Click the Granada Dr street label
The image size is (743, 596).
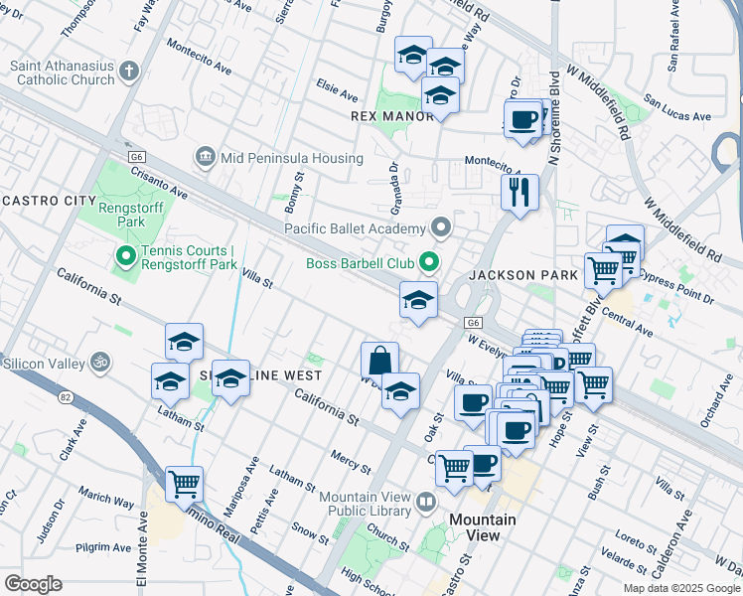(x=395, y=188)
